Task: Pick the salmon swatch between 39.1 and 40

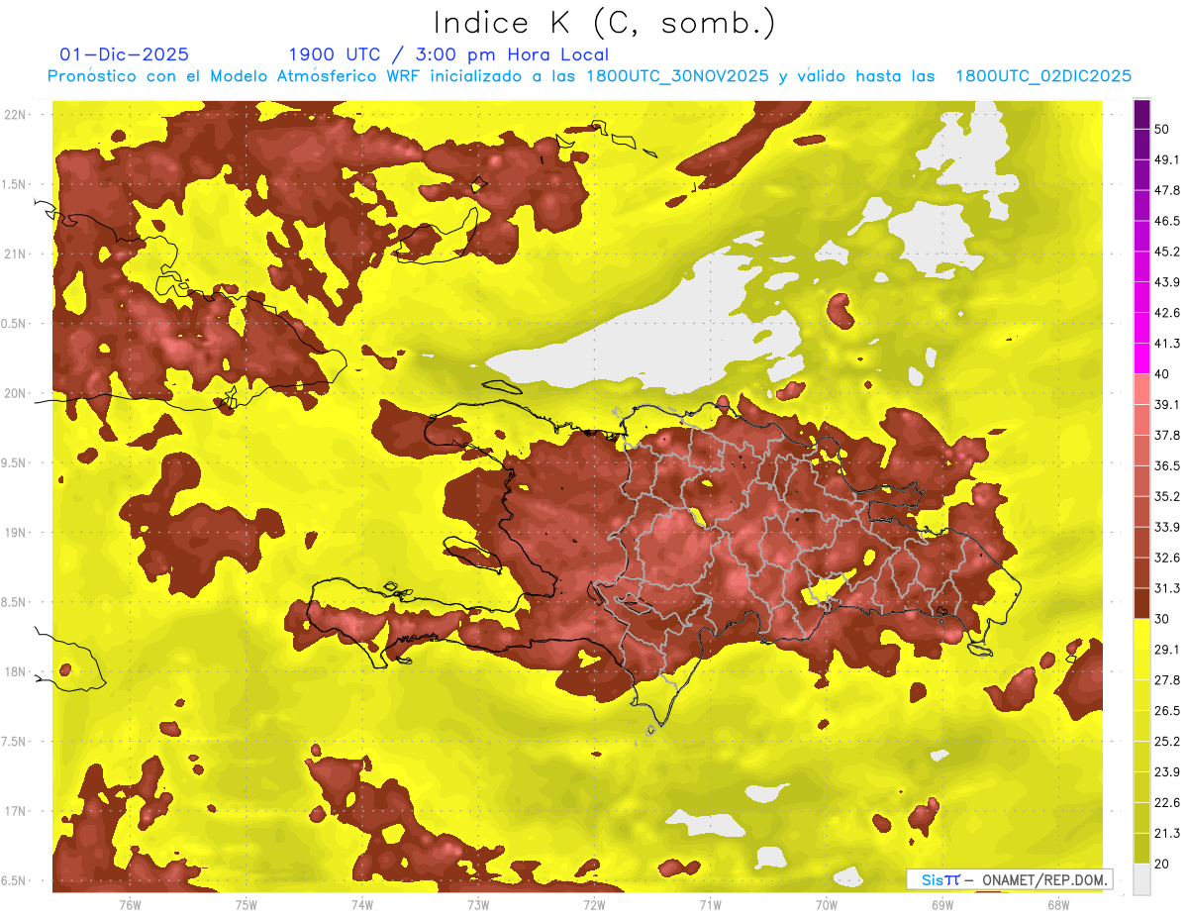Action: [x=1141, y=389]
